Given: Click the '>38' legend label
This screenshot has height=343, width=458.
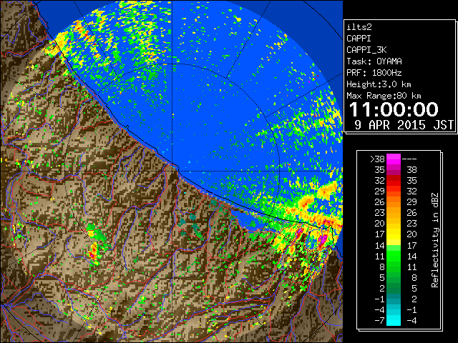Looking at the screenshot, I should tap(377, 159).
